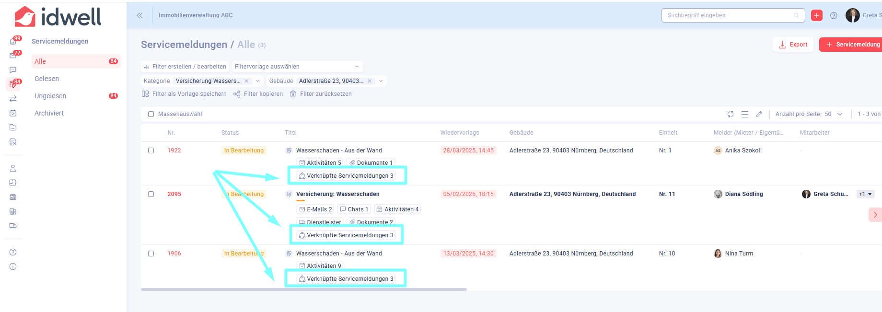Collapse the sidebar with the double chevron
882x312 pixels.
coord(139,15)
